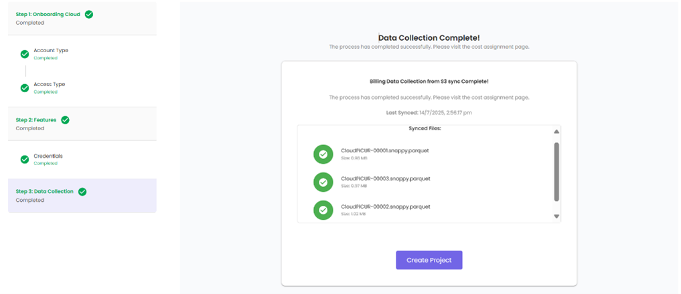Click CloudFICUR-00001.snappy.parquet file name
The width and height of the screenshot is (681, 294).
[x=384, y=150]
